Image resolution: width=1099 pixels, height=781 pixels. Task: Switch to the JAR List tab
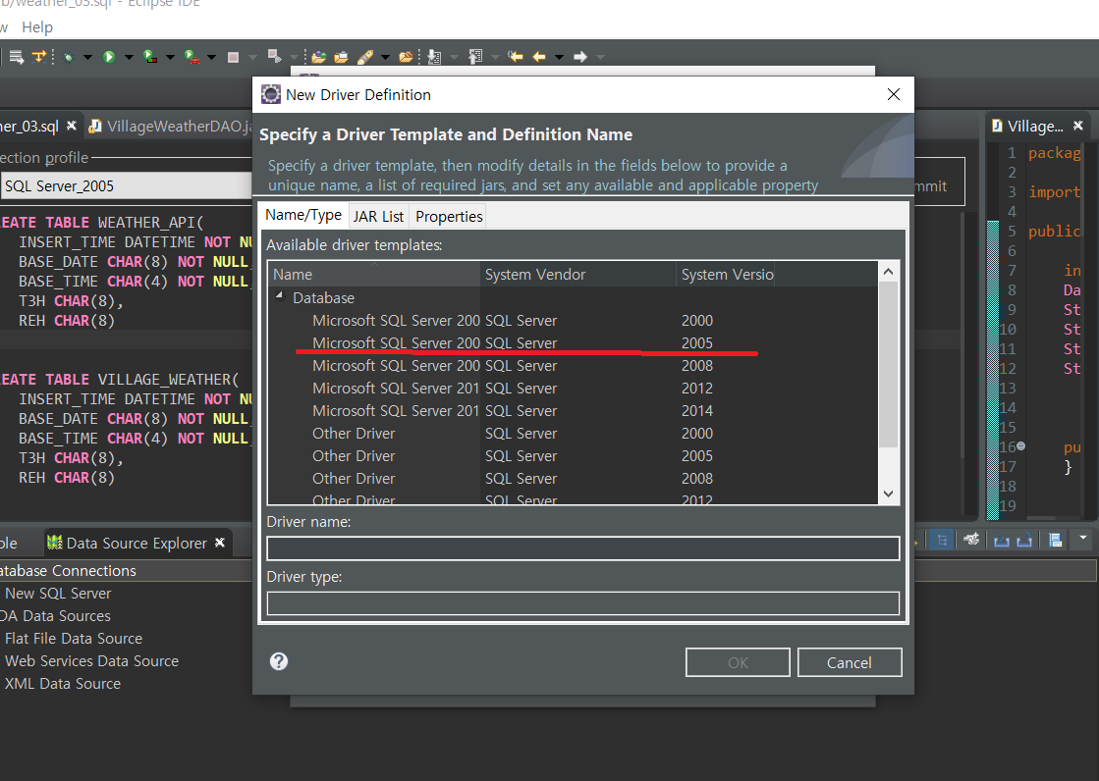378,217
